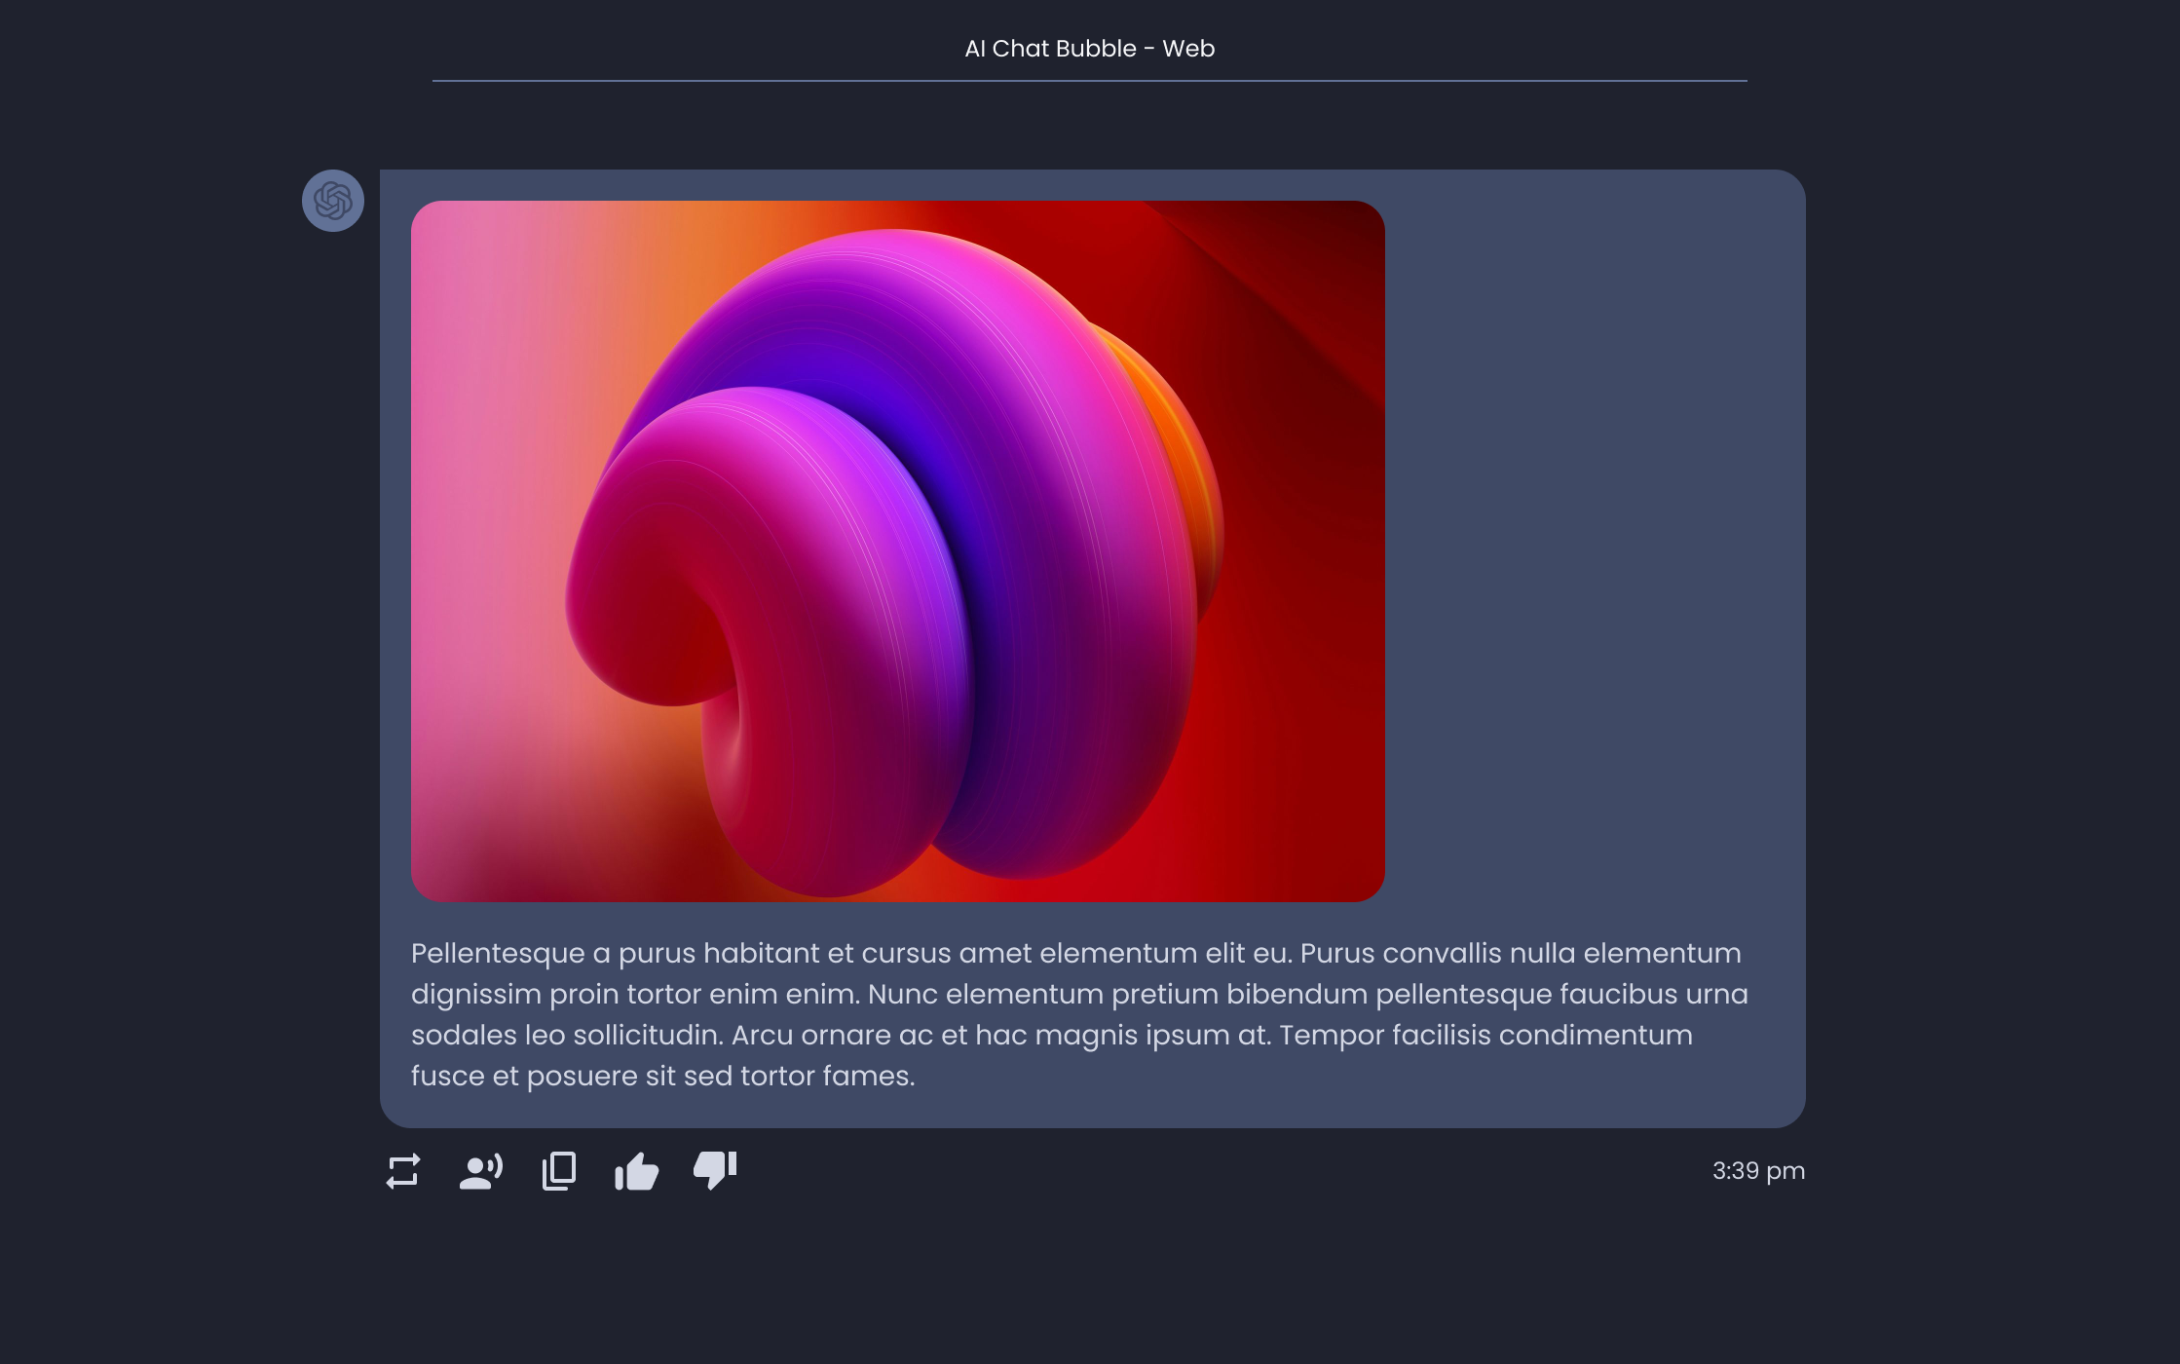Image resolution: width=2180 pixels, height=1364 pixels.
Task: Open the generated swirl image
Action: pos(898,551)
